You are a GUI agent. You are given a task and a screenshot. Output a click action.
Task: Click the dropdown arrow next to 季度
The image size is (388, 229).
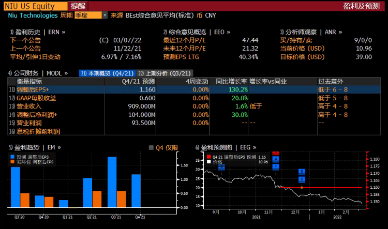point(105,16)
